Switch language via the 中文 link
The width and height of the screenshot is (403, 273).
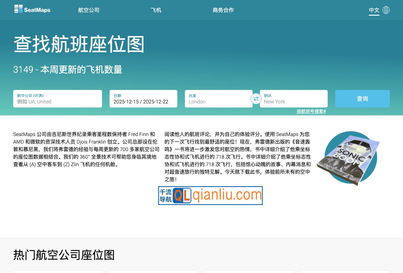(373, 10)
